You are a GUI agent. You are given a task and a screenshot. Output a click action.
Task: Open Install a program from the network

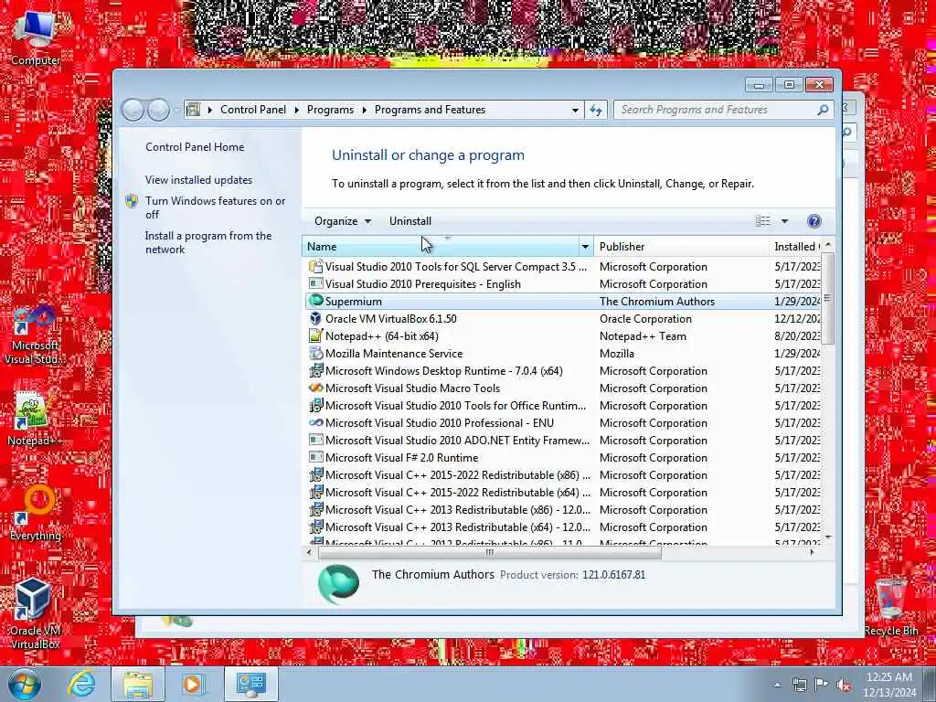coord(208,242)
